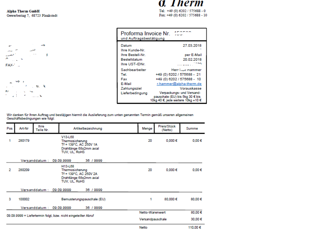Click article number 280209
Screen dimensions: 330x229
24,170
